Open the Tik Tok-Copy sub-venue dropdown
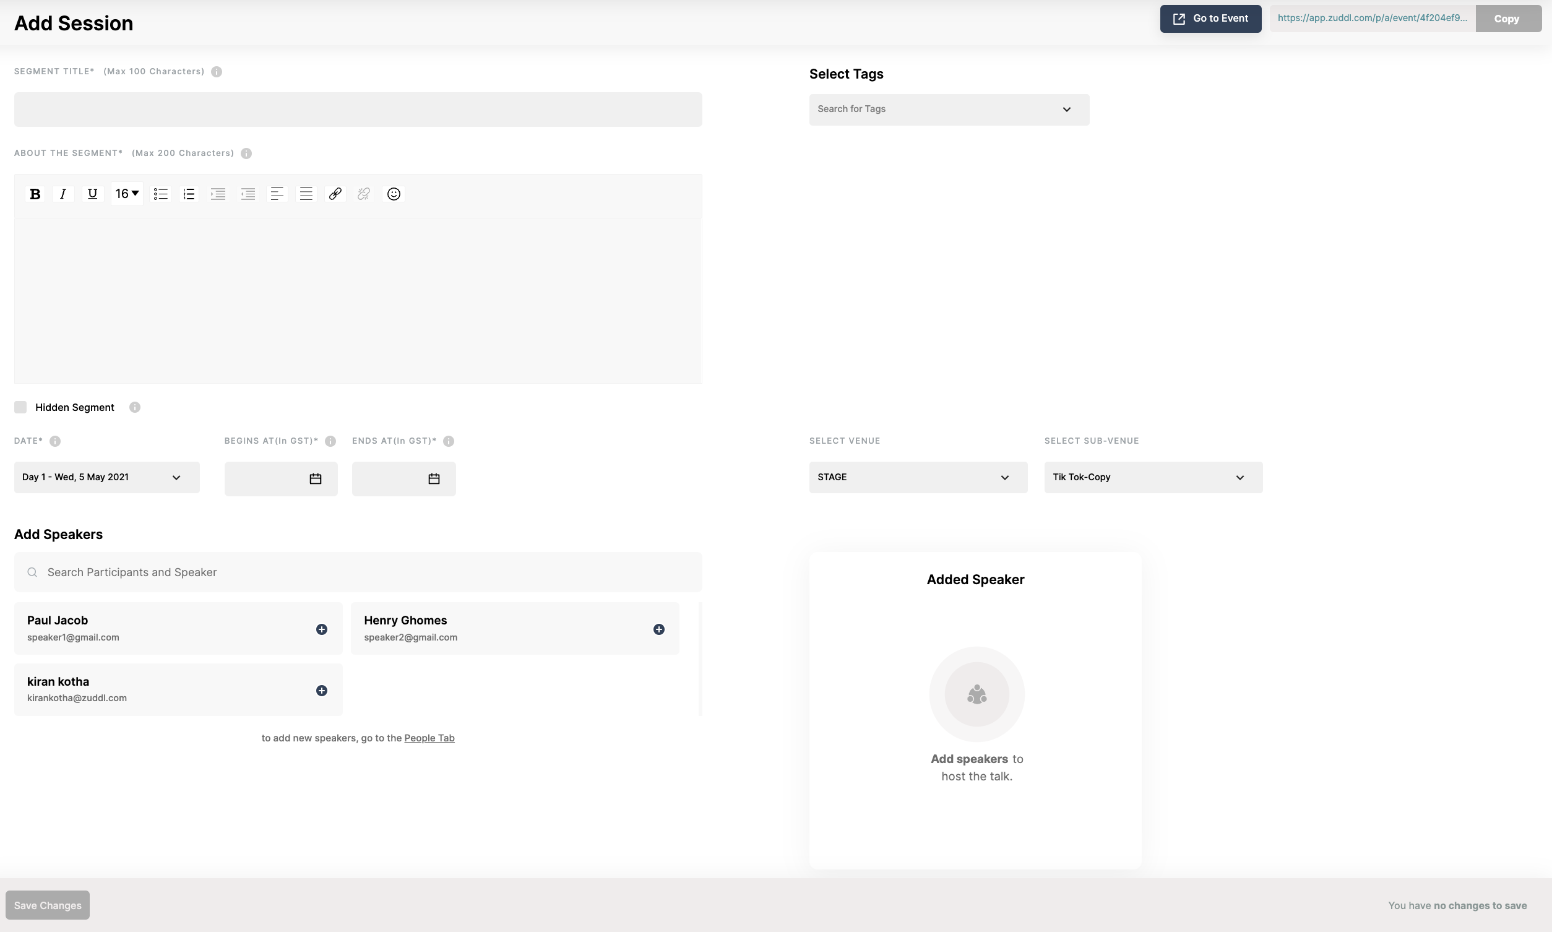Screen dimensions: 1552x932 coord(1153,478)
